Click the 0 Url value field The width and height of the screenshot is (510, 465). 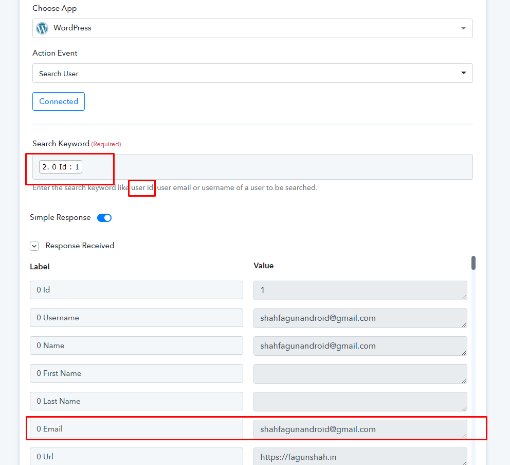tap(360, 457)
